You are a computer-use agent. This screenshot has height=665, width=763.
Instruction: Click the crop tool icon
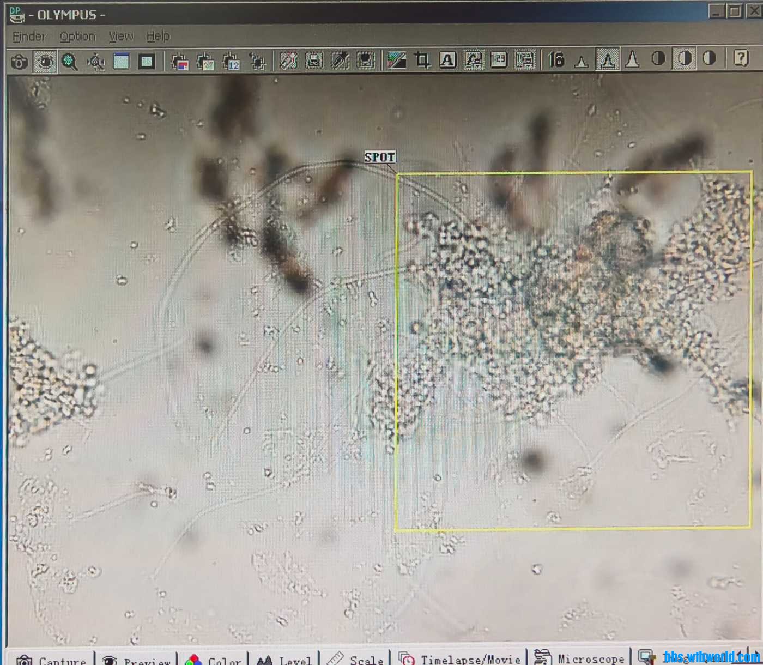coord(422,60)
